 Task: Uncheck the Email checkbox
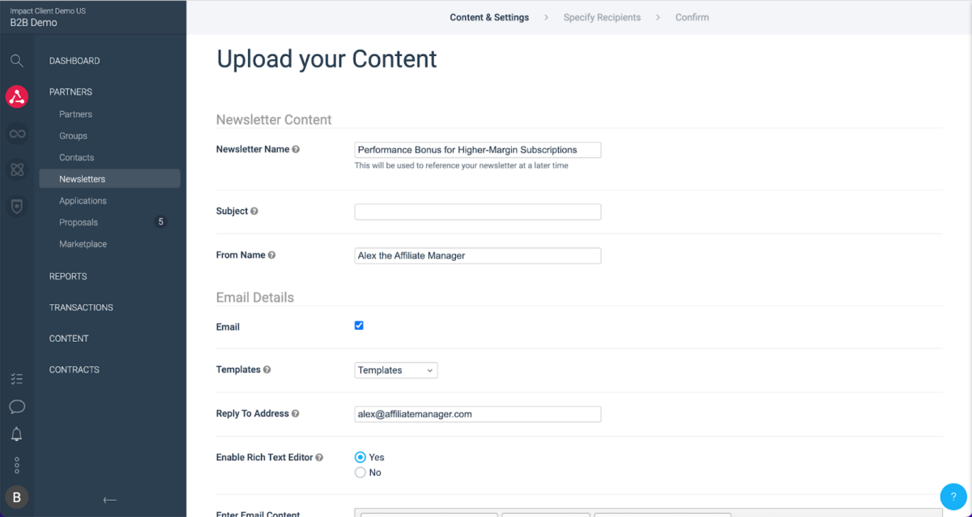pos(359,325)
